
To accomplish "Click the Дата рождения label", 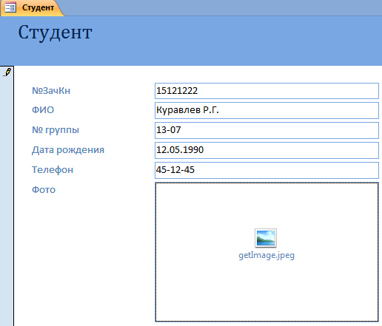I will (68, 150).
